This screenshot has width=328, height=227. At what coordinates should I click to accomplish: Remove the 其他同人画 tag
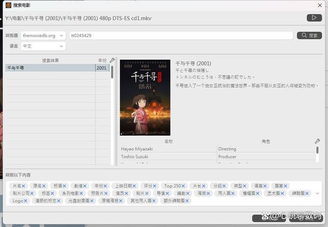[154, 201]
